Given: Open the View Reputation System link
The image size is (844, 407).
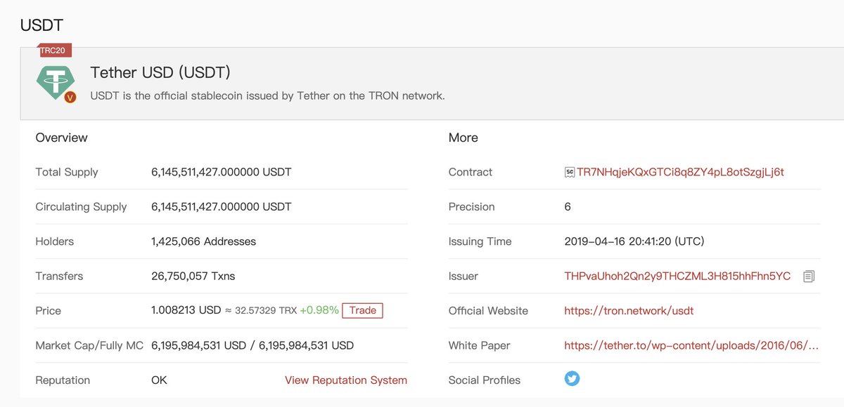Looking at the screenshot, I should tap(346, 380).
